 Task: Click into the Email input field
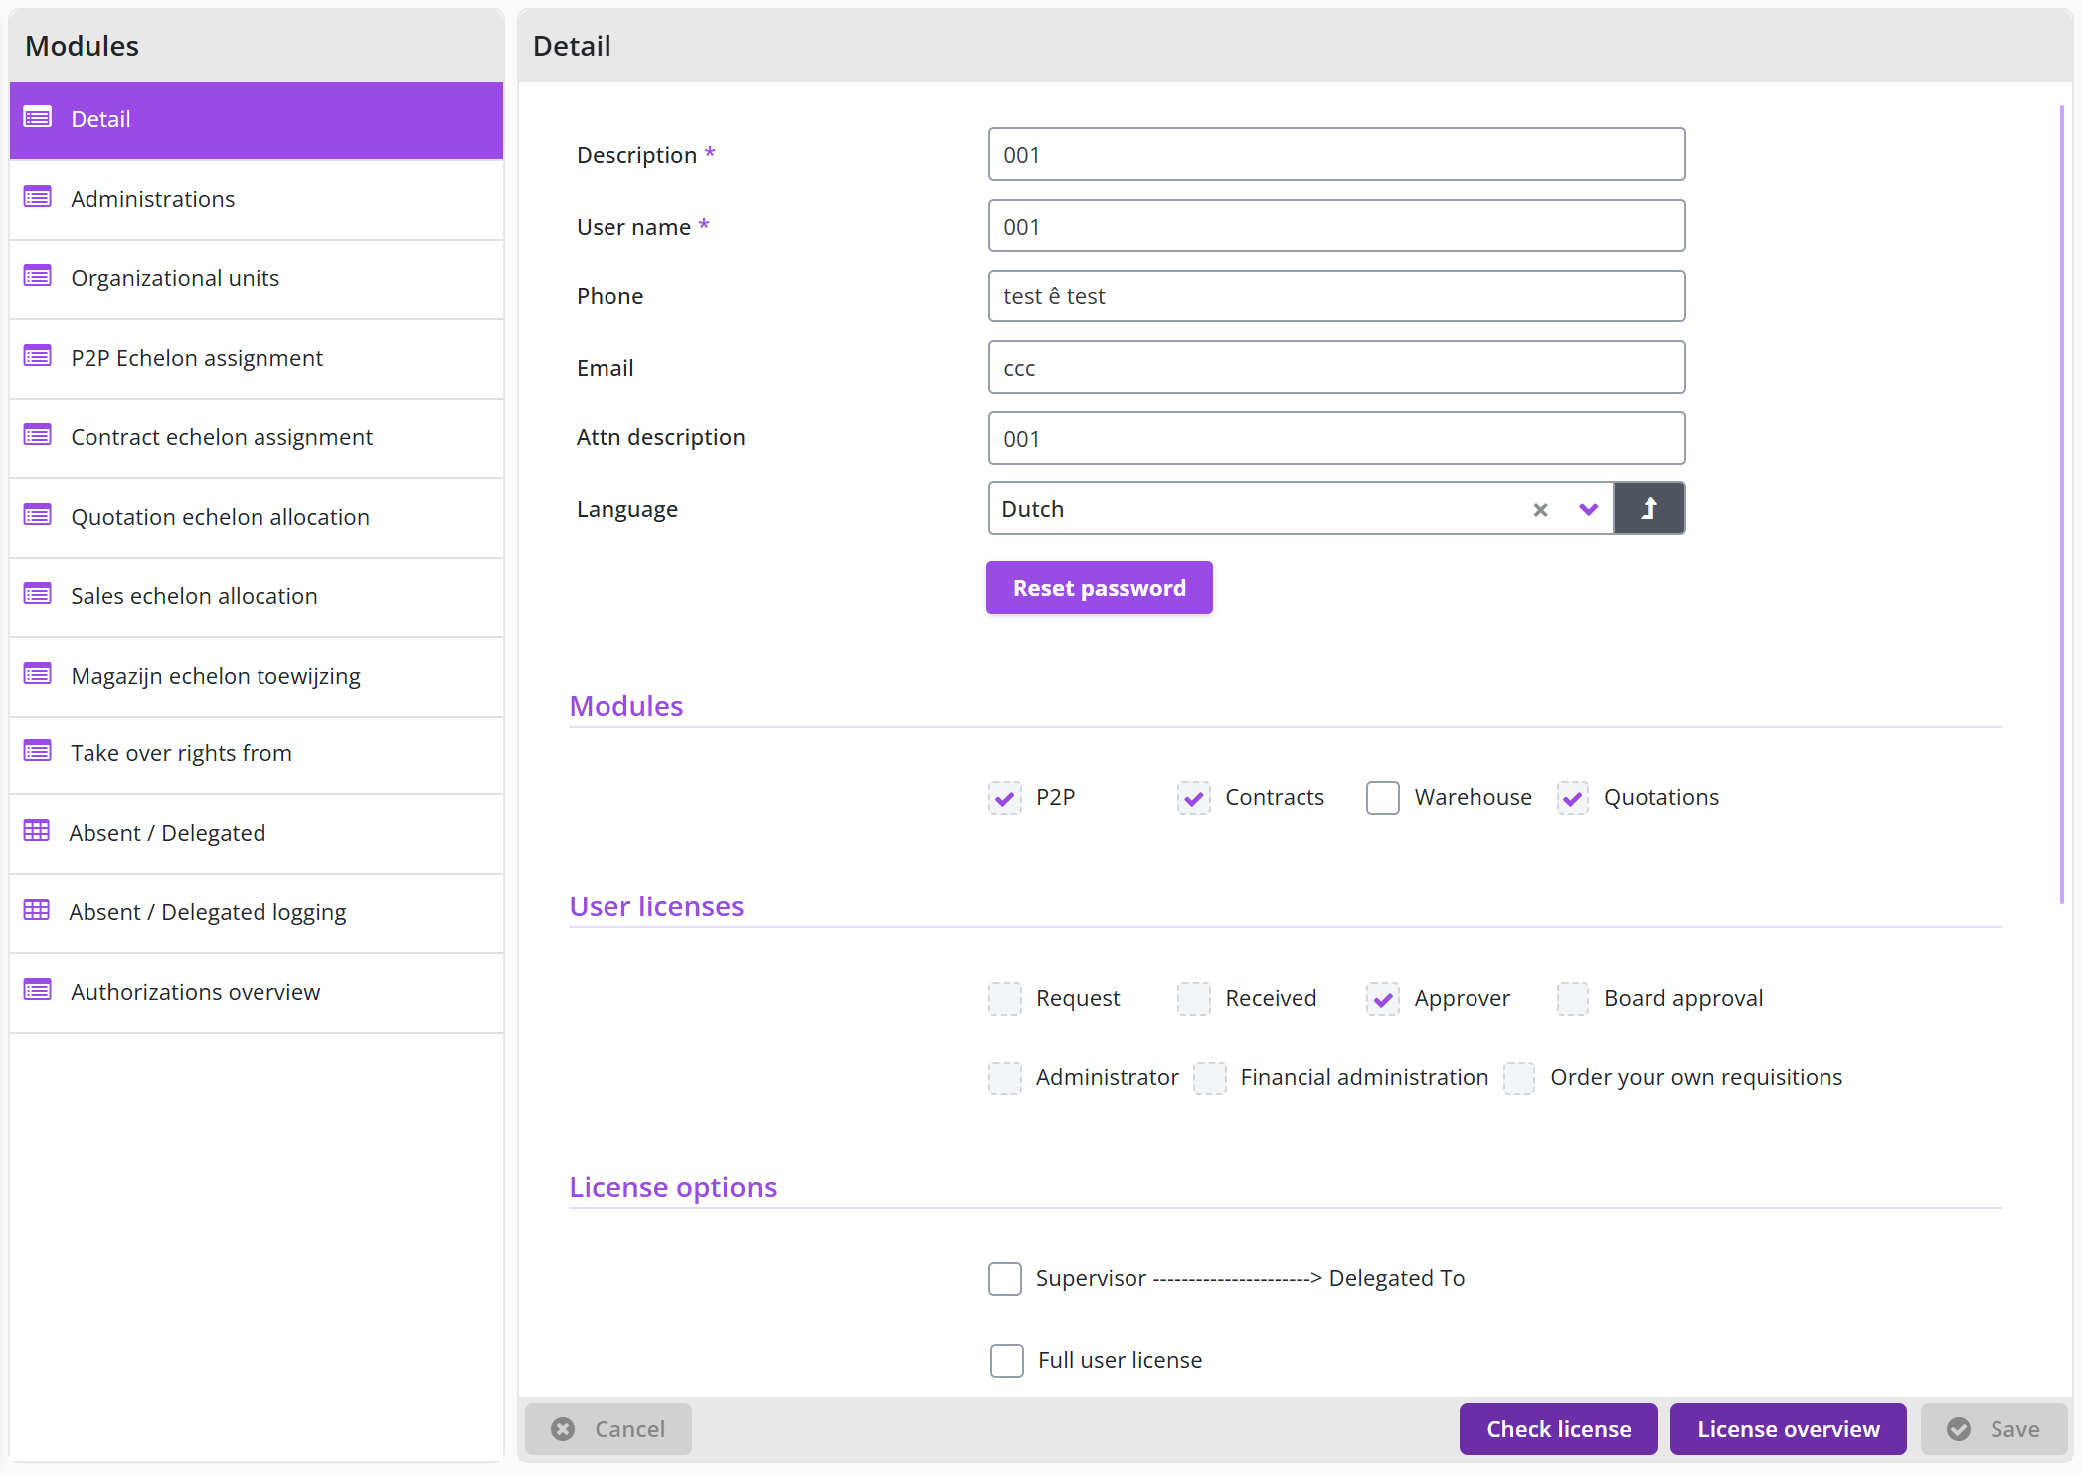tap(1336, 368)
